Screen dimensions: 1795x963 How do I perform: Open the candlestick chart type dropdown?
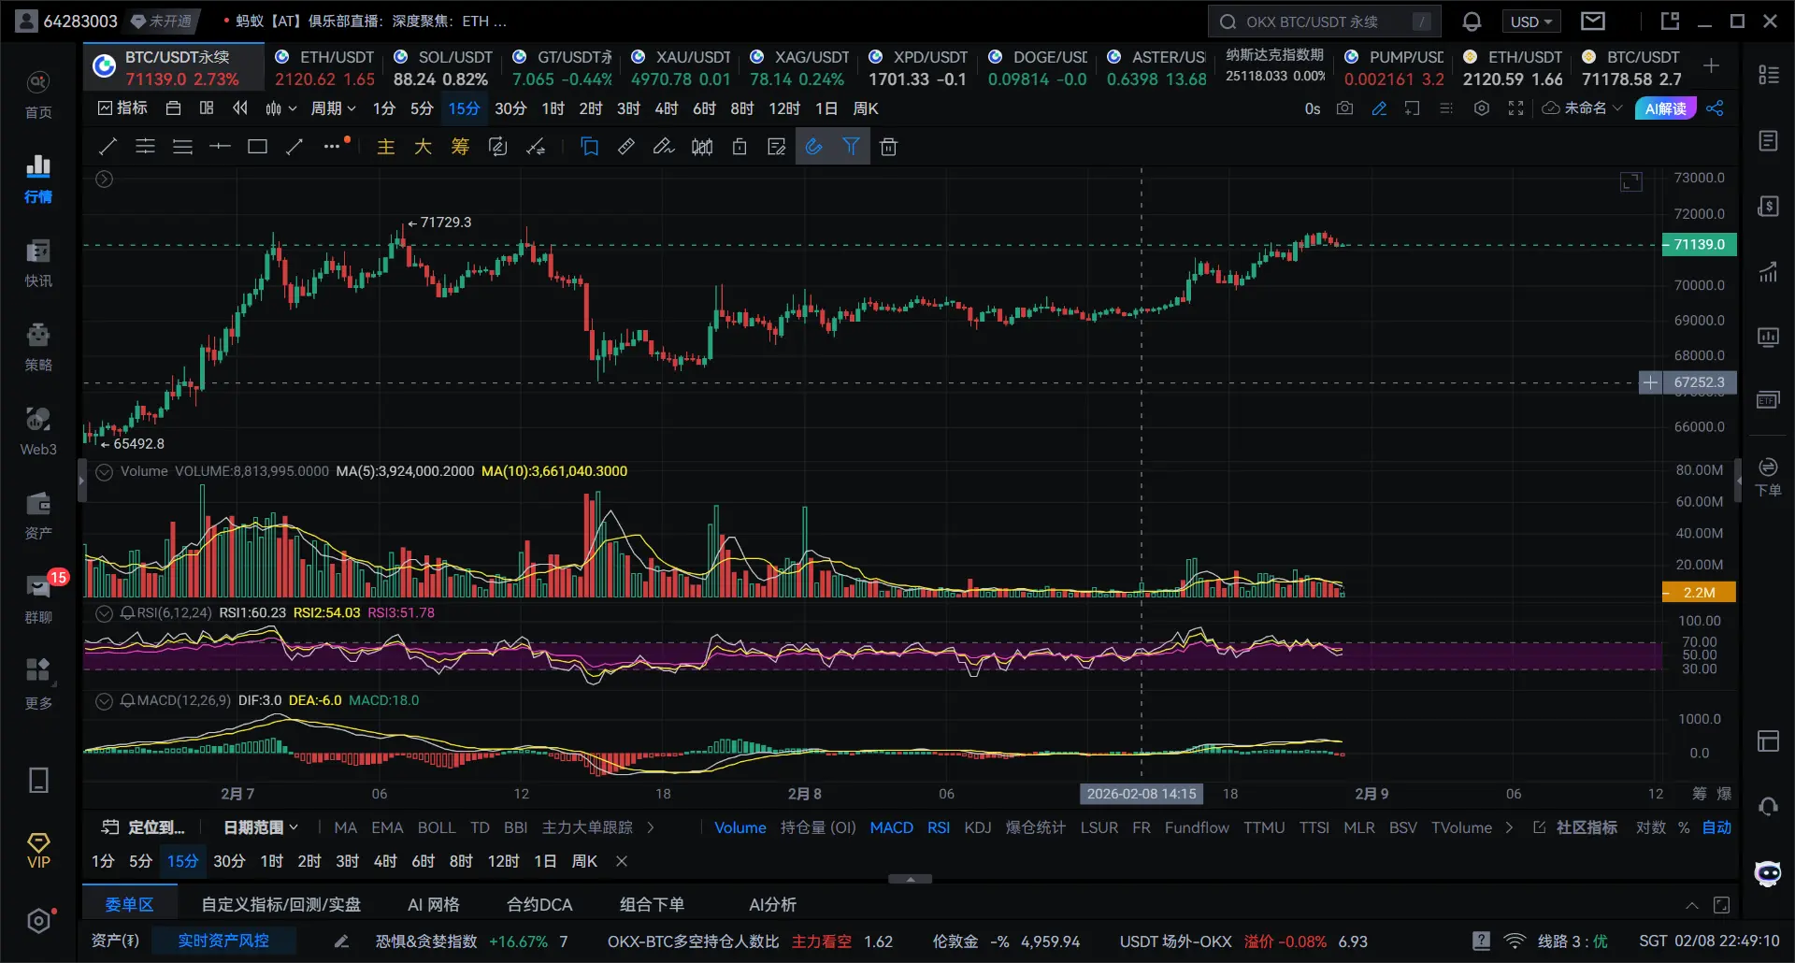click(280, 108)
